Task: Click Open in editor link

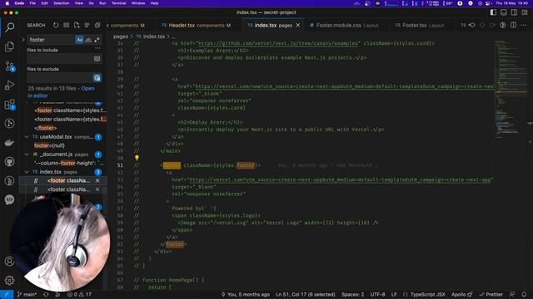Action: [61, 92]
